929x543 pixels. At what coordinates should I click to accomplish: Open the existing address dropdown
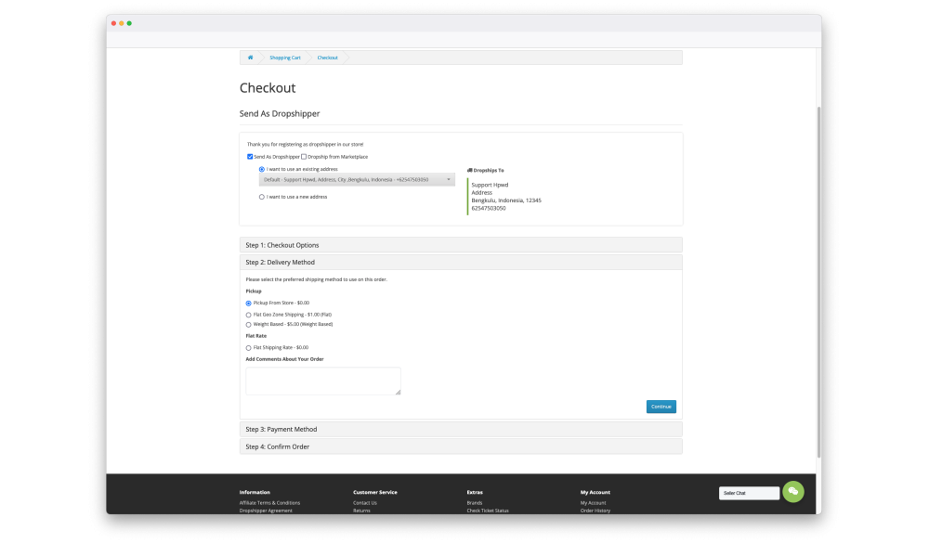[x=357, y=179]
